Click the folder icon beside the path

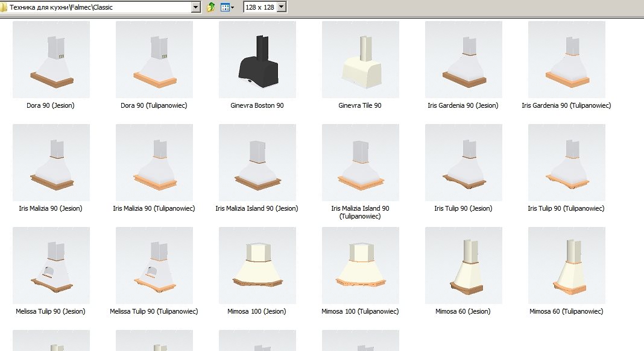(3, 7)
